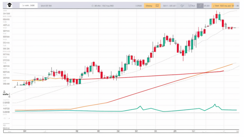The image size is (244, 137).
Task: Toggle the gray square toolbar button
Action: click(200, 5)
